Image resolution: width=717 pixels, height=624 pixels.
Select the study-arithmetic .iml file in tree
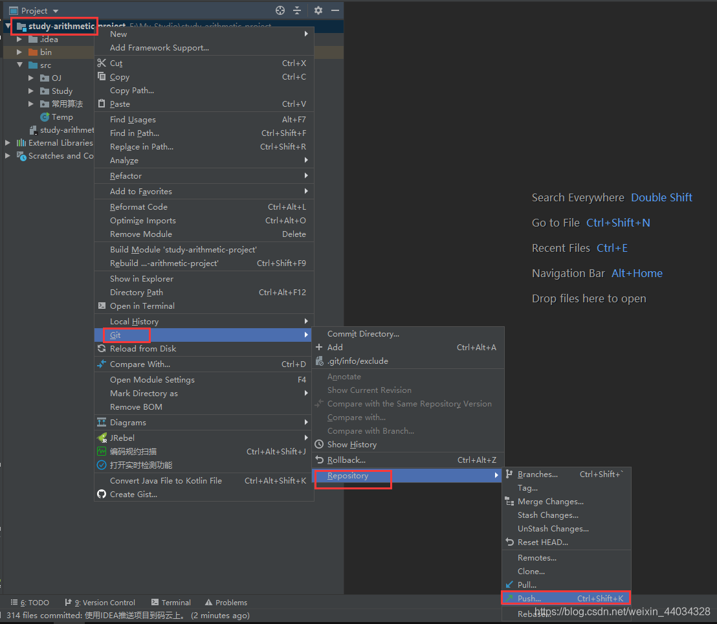point(61,130)
